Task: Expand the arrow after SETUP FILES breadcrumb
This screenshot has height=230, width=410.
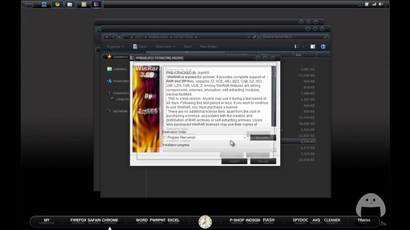Action: pos(196,37)
